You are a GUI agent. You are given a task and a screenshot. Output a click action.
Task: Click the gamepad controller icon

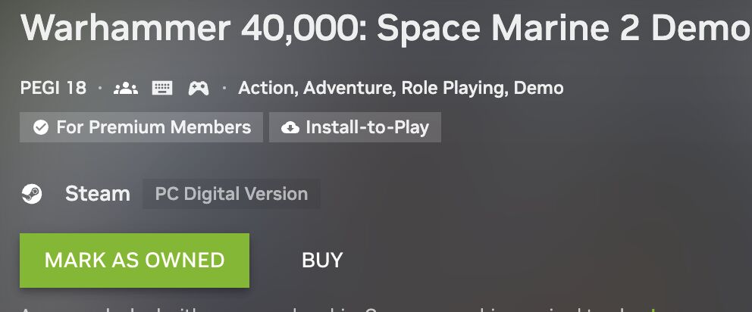pos(199,88)
